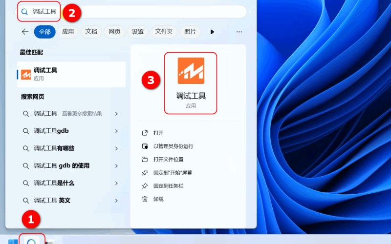Click 调试工具 title in preview pane
Screen dimensions: 391x244
pyautogui.click(x=191, y=96)
